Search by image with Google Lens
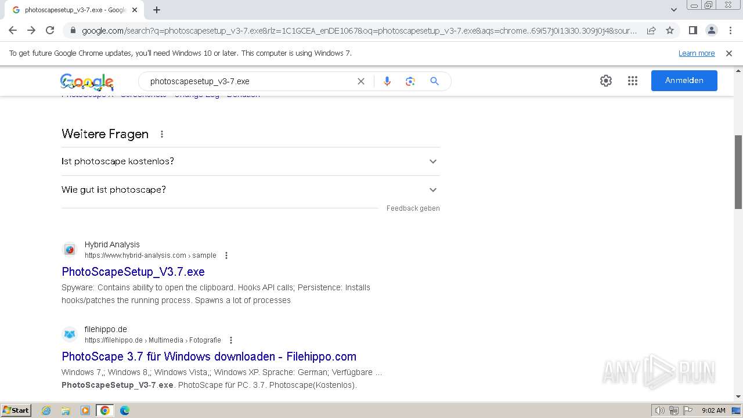The image size is (743, 418). tap(410, 81)
